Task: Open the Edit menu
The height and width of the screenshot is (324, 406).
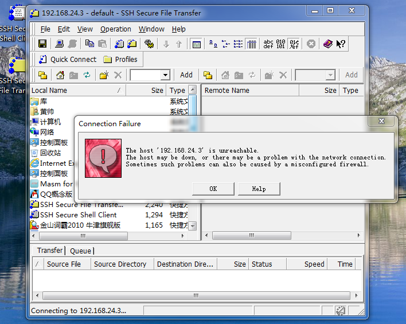Action: point(64,29)
